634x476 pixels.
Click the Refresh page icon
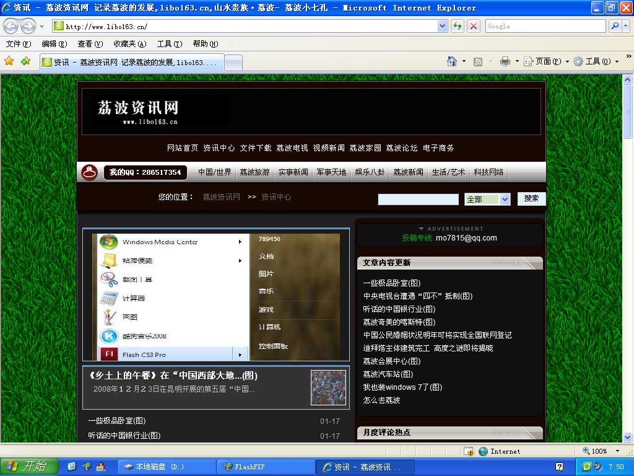click(458, 26)
